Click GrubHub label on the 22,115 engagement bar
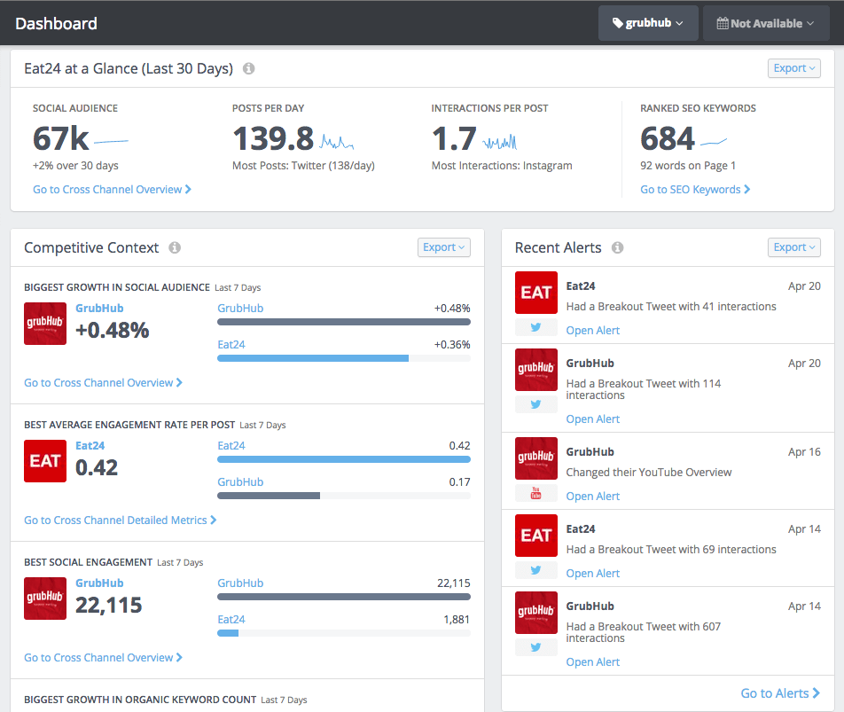844x712 pixels. tap(240, 583)
